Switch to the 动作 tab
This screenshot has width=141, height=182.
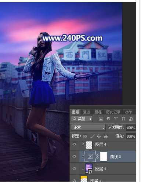[128, 112]
